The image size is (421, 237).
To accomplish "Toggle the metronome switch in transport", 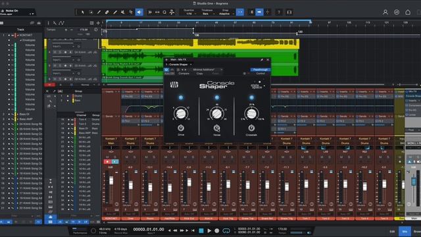I will [x=309, y=232].
